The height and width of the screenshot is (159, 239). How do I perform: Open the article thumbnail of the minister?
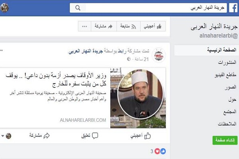click(x=138, y=98)
